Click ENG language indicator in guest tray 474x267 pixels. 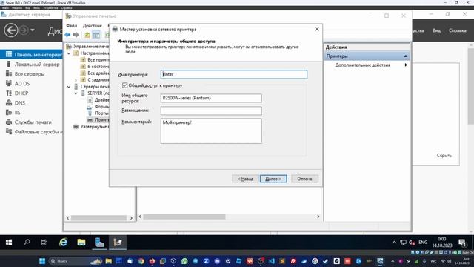point(423,243)
